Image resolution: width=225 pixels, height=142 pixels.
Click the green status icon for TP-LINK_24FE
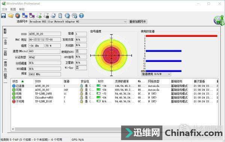click(14, 94)
